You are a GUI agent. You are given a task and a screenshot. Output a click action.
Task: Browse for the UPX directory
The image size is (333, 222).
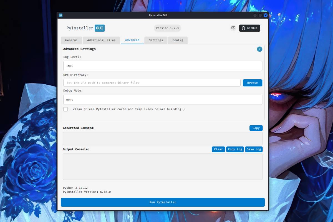(253, 83)
